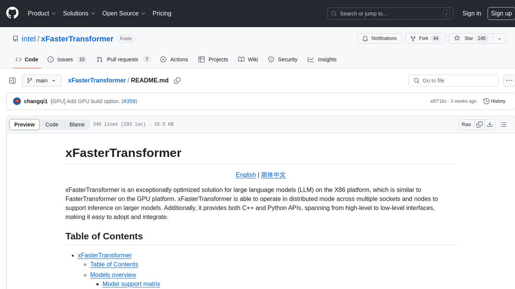View the file History
This screenshot has width=515, height=289.
point(494,101)
